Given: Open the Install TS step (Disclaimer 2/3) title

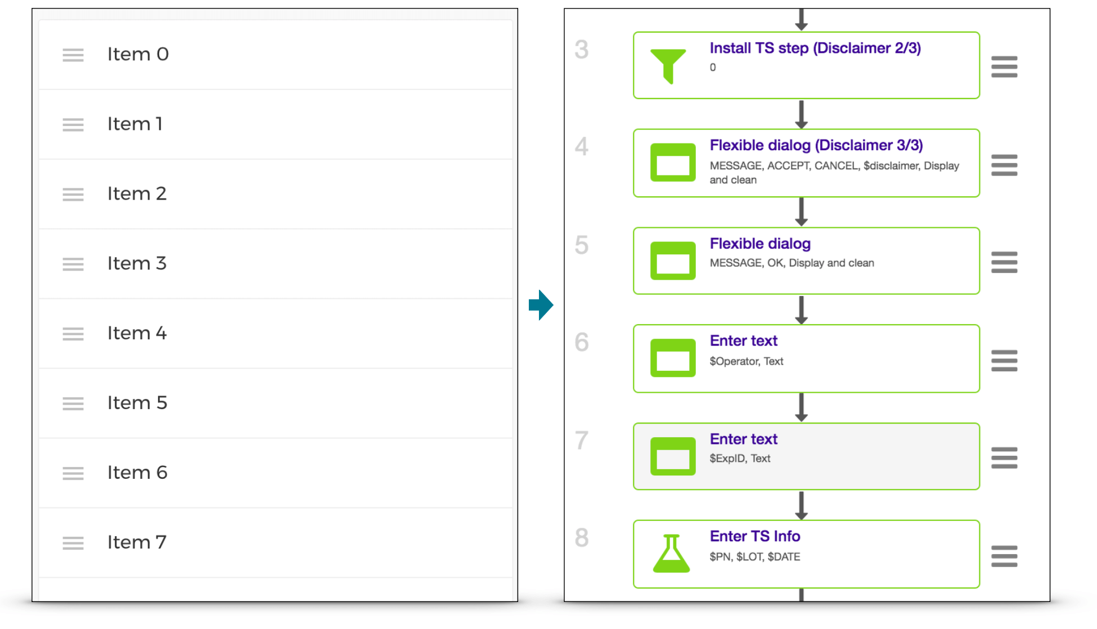Looking at the screenshot, I should (815, 48).
